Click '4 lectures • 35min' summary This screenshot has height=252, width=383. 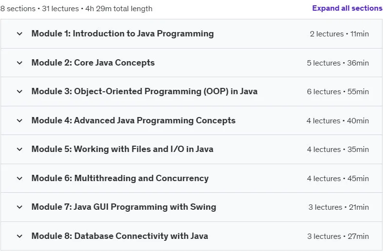click(x=338, y=149)
